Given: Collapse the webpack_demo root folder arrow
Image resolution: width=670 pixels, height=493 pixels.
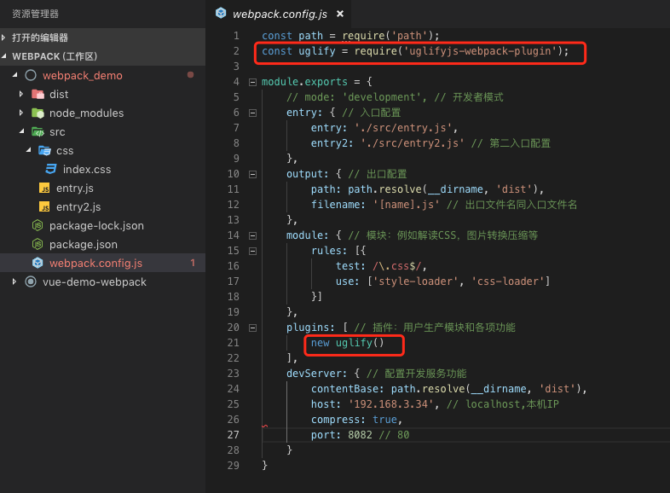Looking at the screenshot, I should point(15,75).
